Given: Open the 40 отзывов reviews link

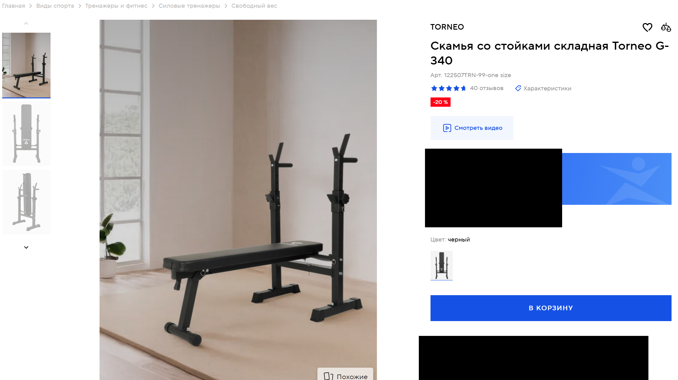Looking at the screenshot, I should [487, 88].
